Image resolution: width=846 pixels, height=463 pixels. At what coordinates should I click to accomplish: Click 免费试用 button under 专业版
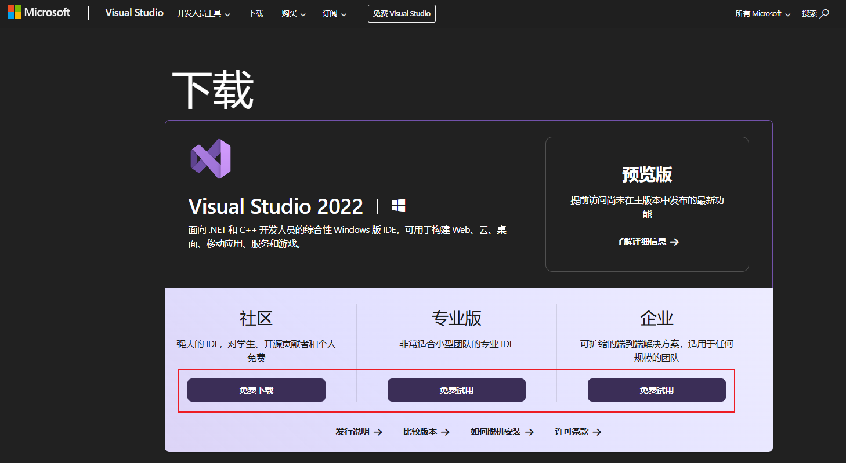[x=457, y=390]
